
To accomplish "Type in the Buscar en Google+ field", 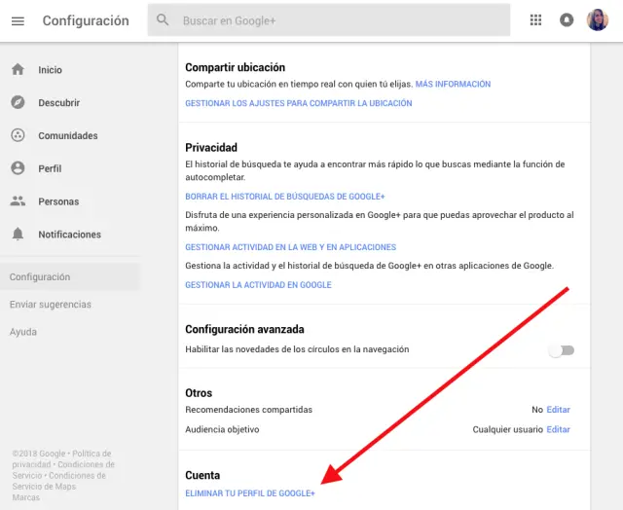I will (341, 20).
